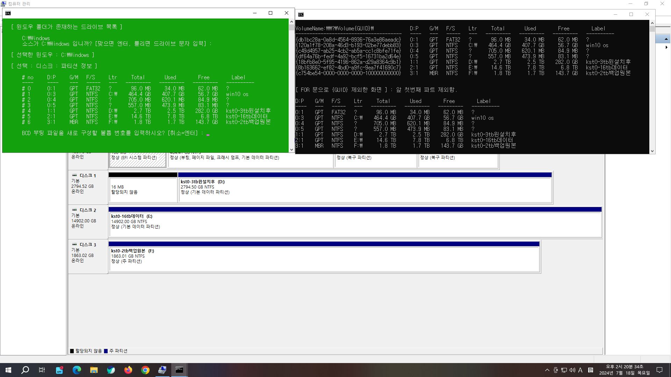Viewport: 671px width, 377px height.
Task: Open Task View on the taskbar
Action: click(42, 370)
